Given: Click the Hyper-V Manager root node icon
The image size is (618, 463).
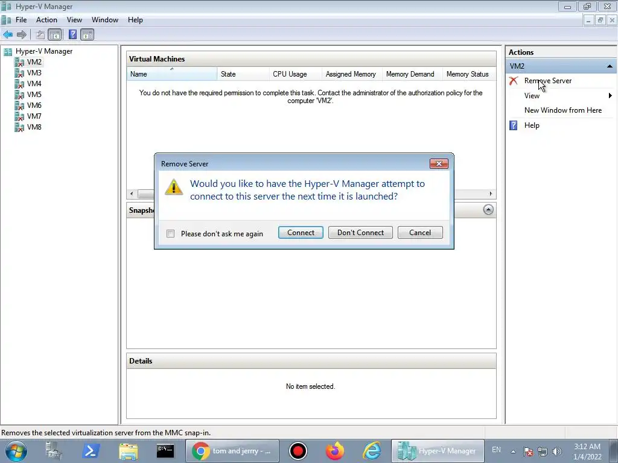Looking at the screenshot, I should click(8, 52).
